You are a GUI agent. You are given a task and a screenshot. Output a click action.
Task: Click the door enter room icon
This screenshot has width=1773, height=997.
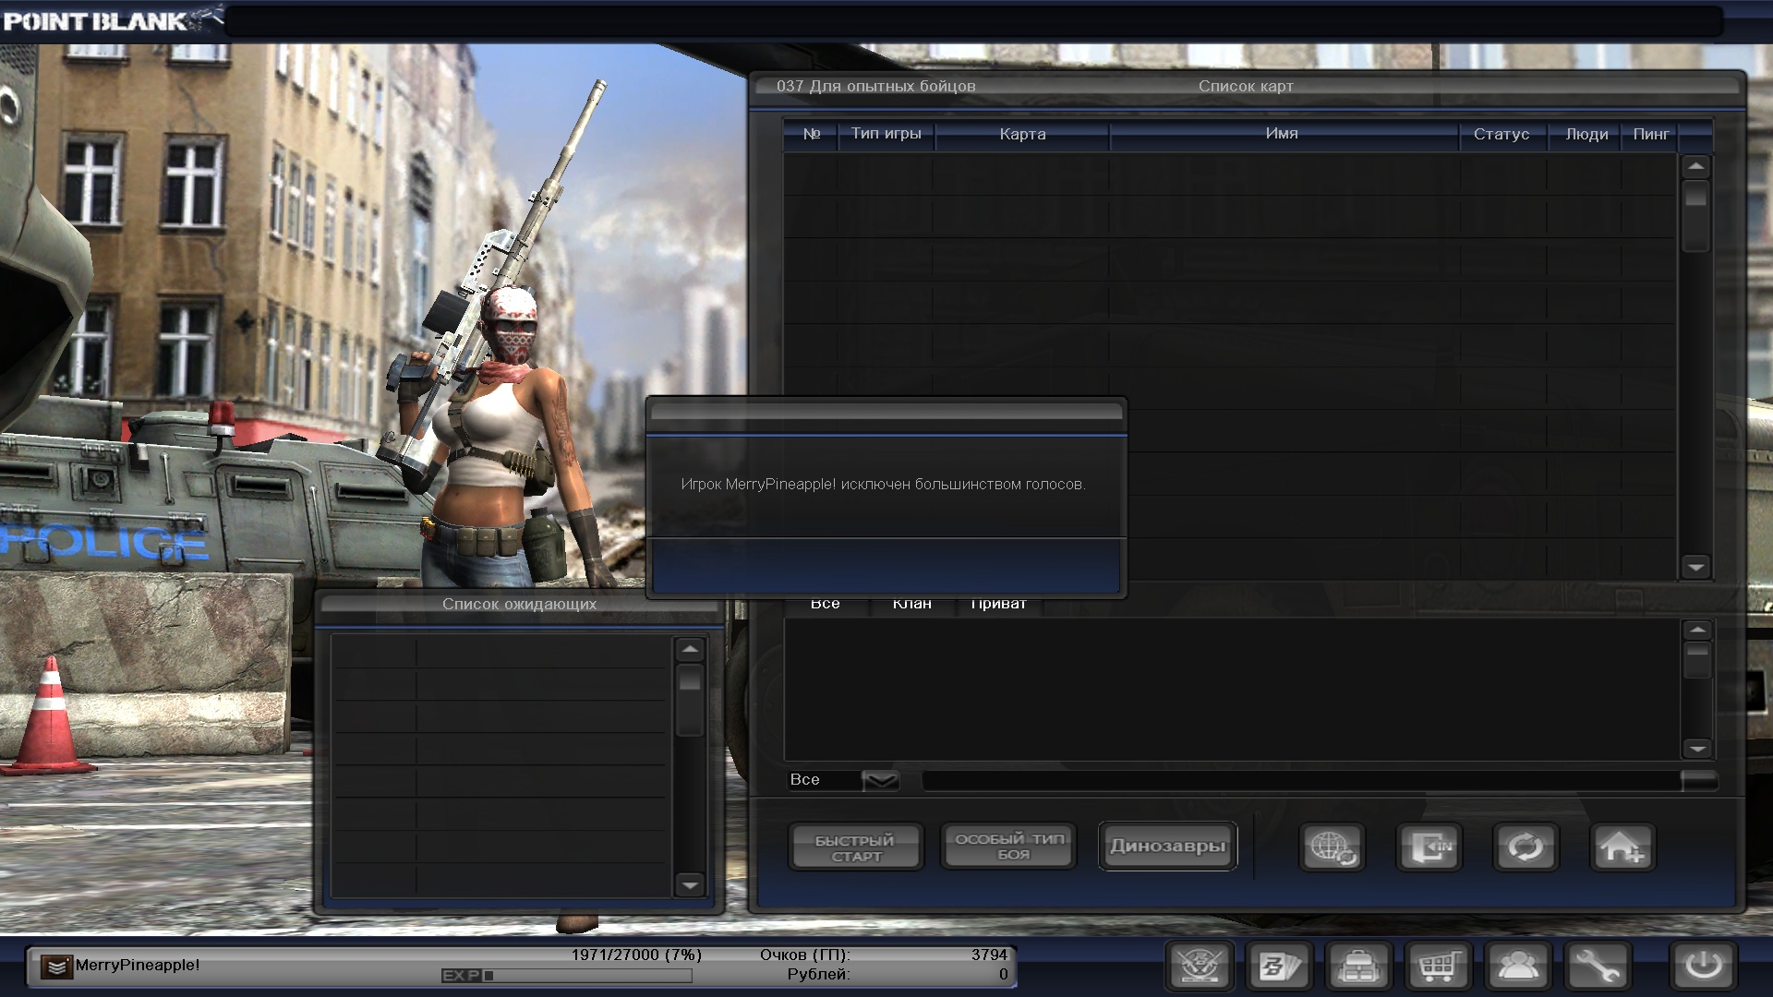(x=1429, y=847)
